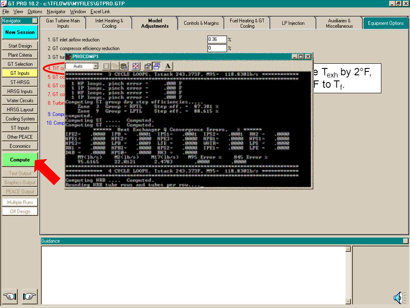Click the Start Design button
Image resolution: width=410 pixels, height=308 pixels.
coord(20,46)
